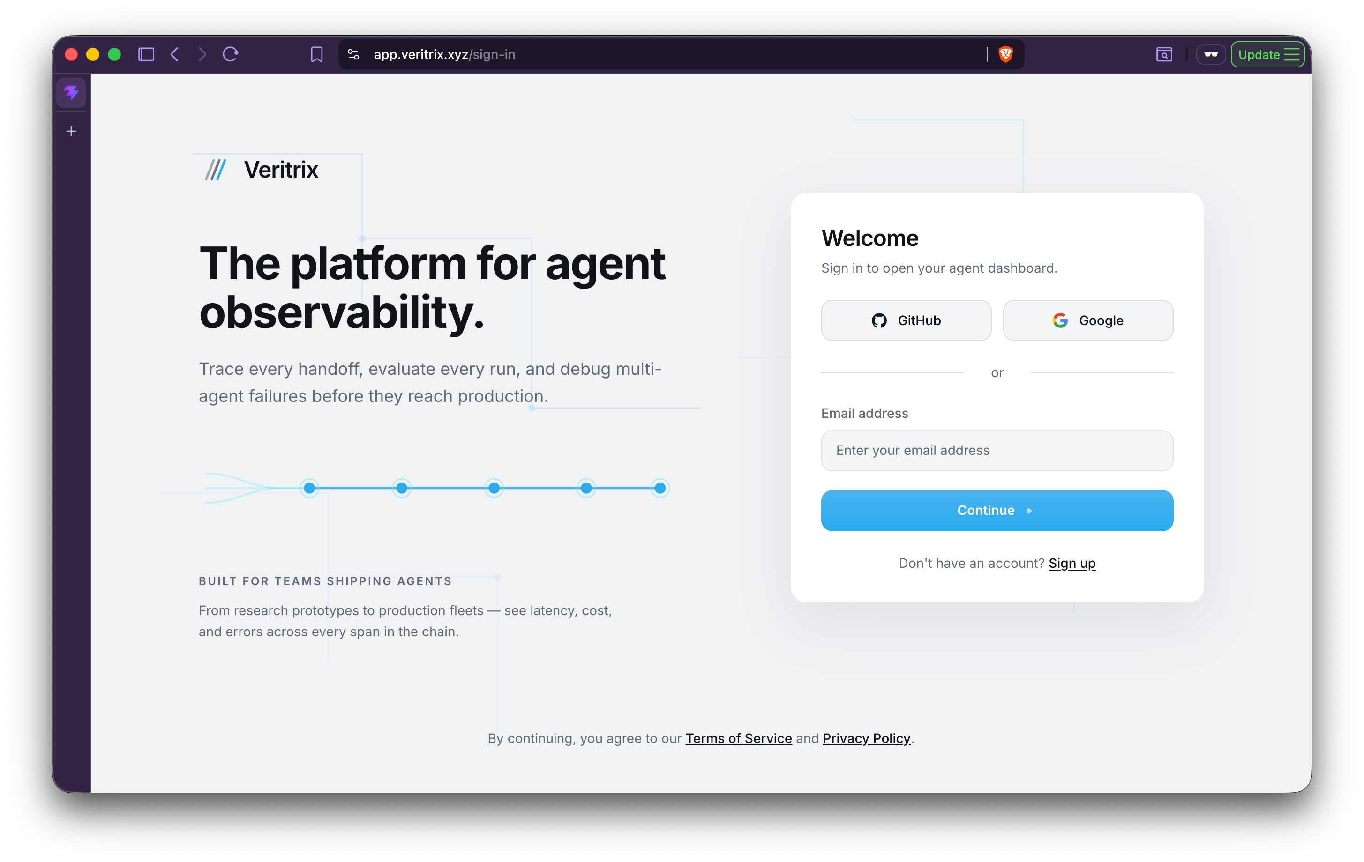Click the Update menu button
Screen dimensions: 1364x862
pos(1268,54)
